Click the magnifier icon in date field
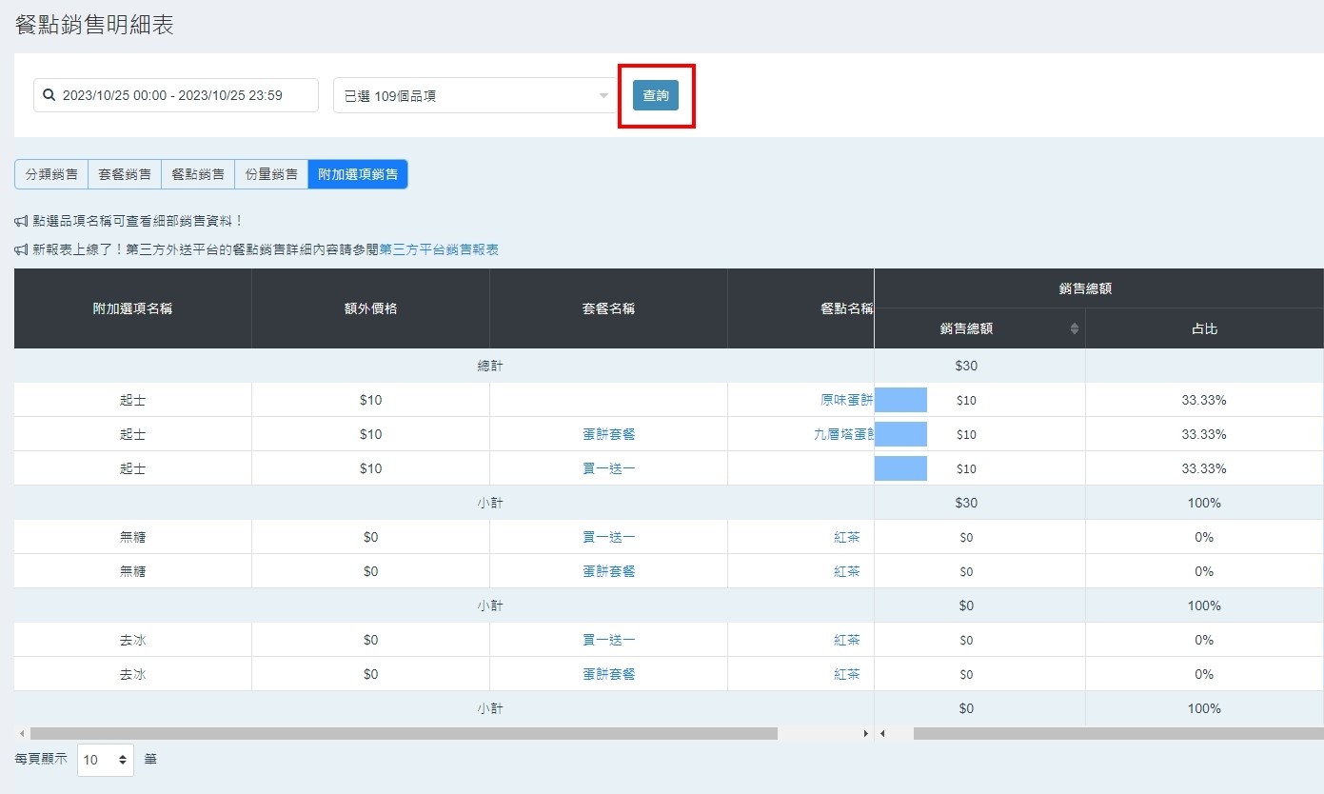 click(49, 95)
